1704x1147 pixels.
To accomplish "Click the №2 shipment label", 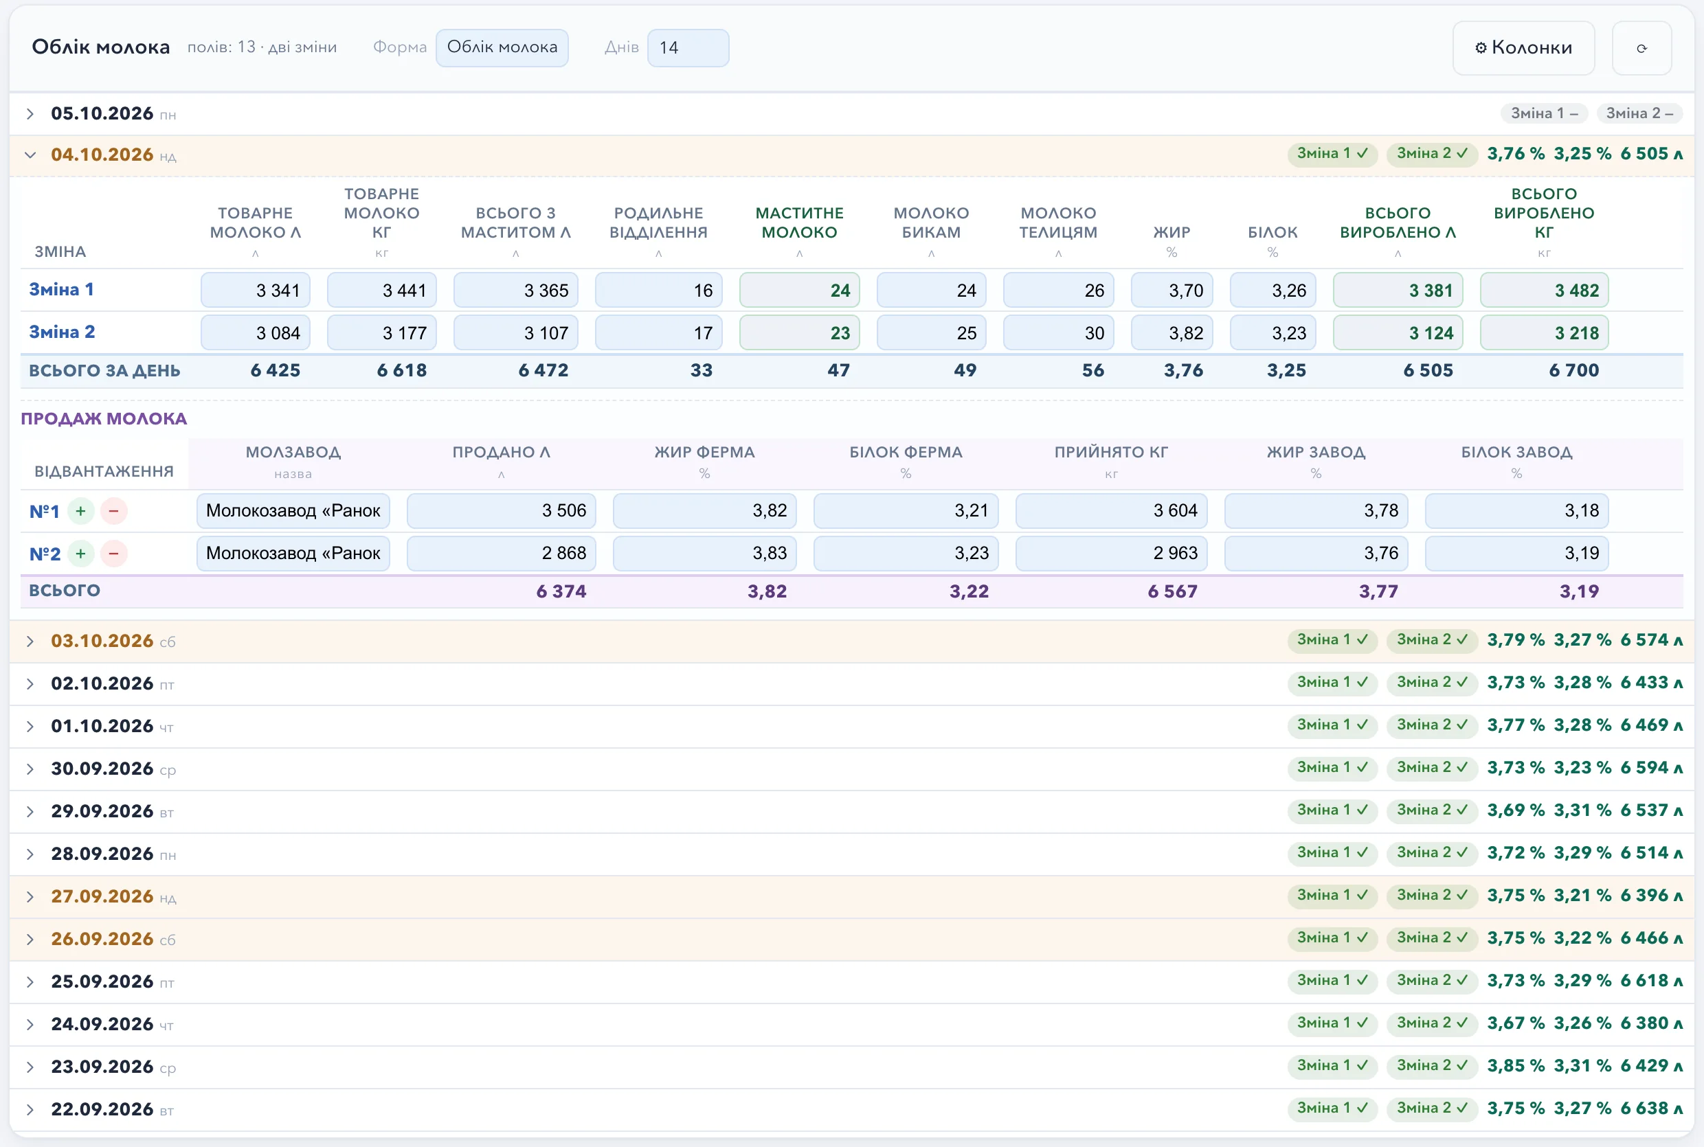I will (x=45, y=554).
